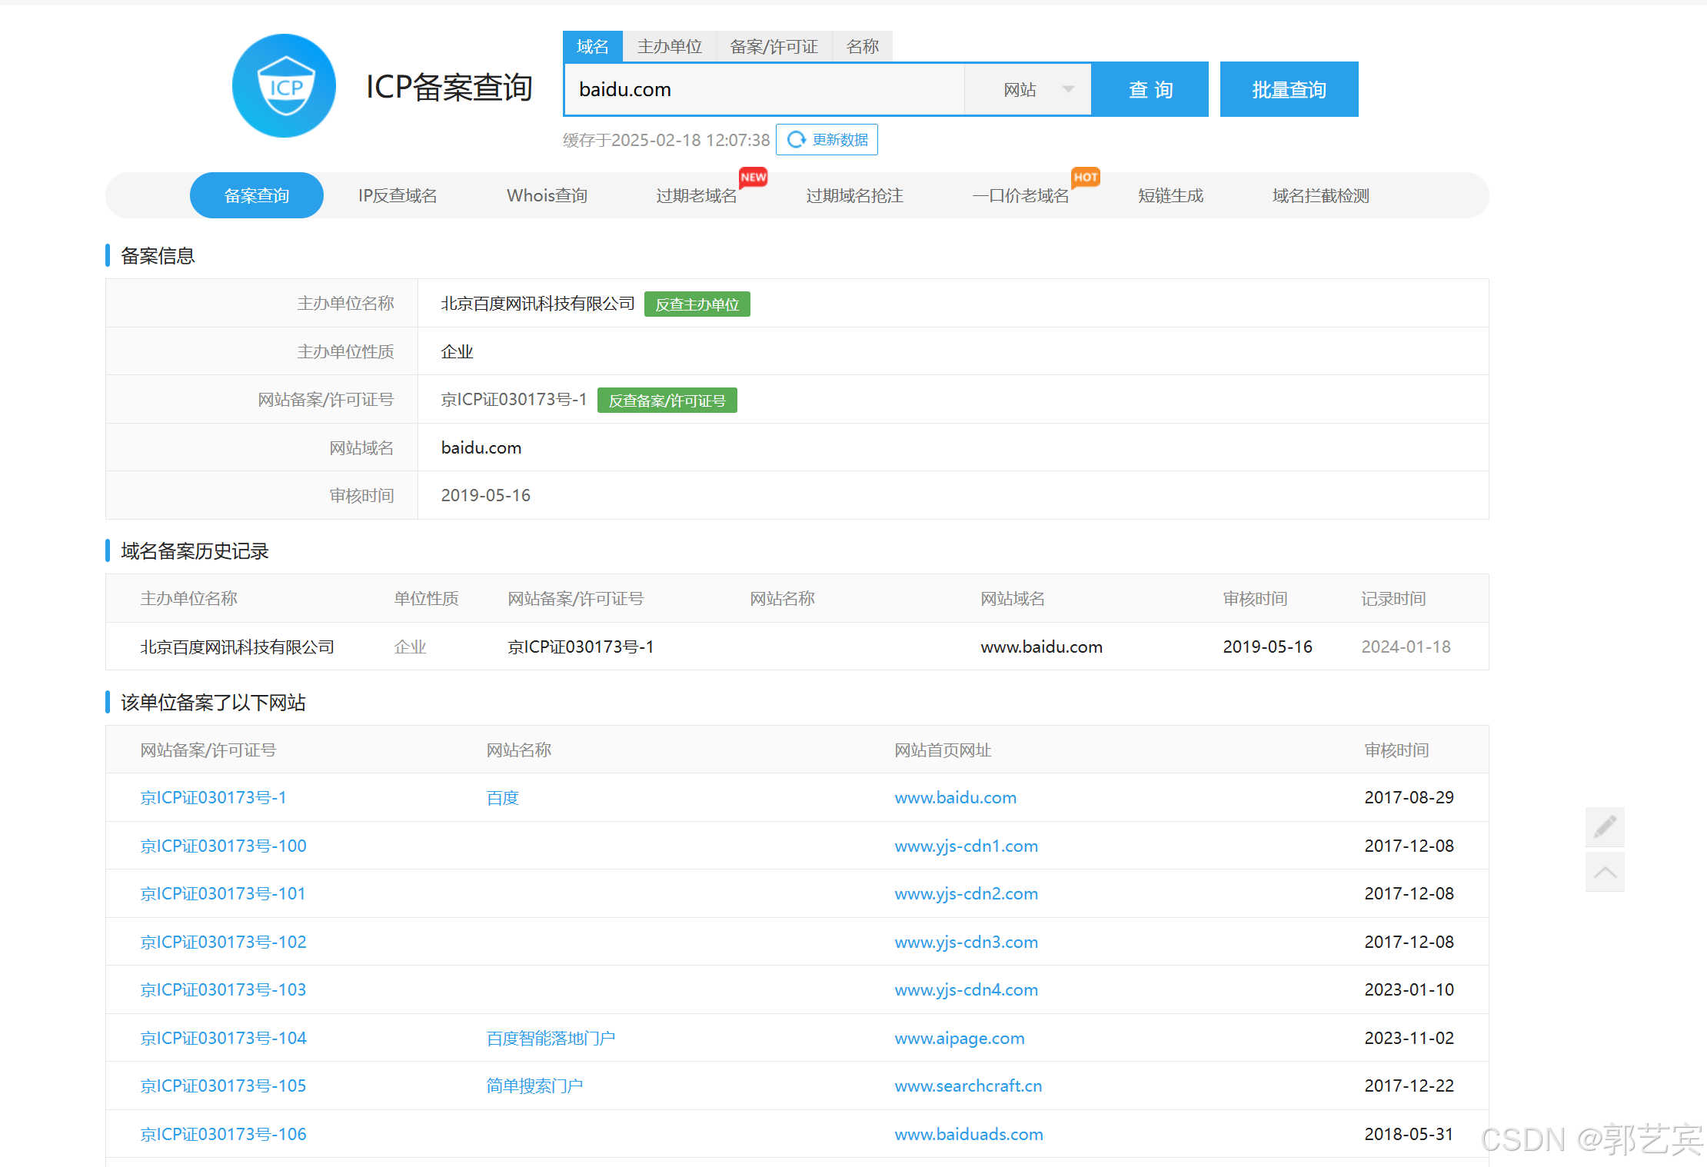This screenshot has width=1707, height=1167.
Task: Open the IP反查域名 nav item
Action: 398,196
